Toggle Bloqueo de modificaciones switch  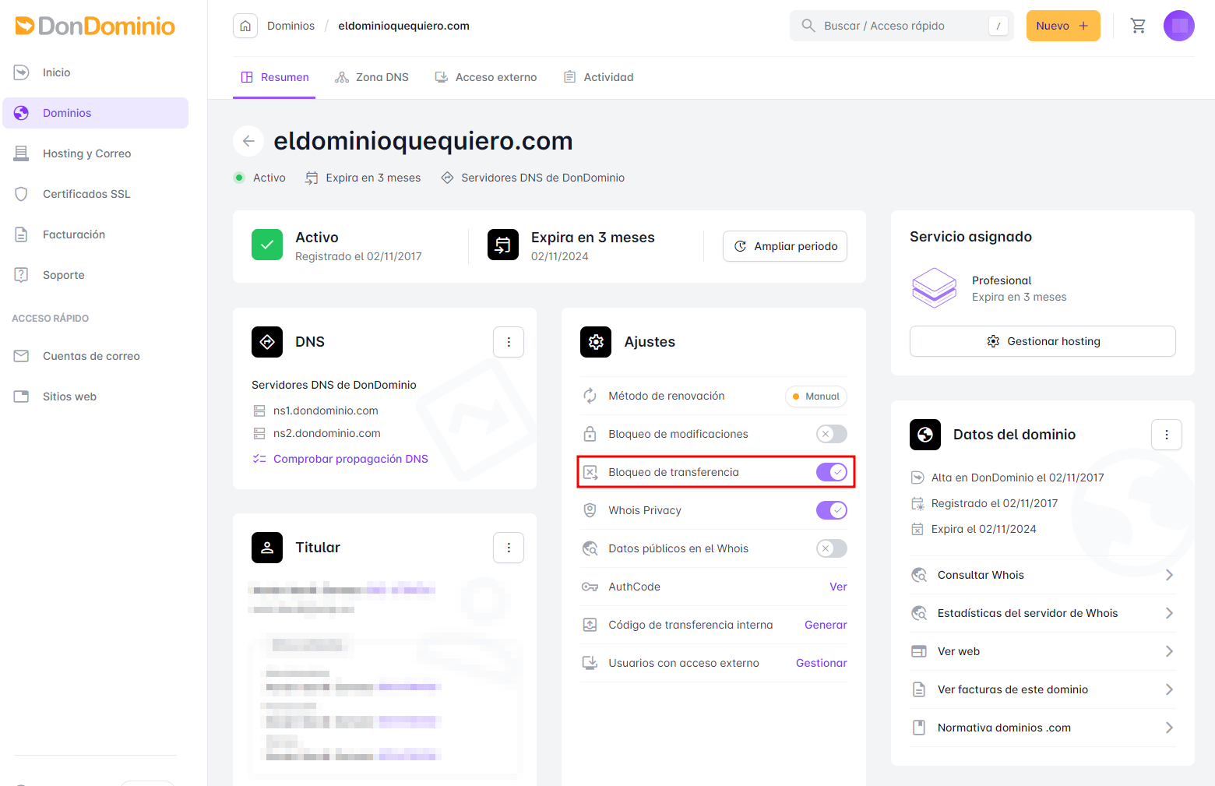[x=832, y=434]
